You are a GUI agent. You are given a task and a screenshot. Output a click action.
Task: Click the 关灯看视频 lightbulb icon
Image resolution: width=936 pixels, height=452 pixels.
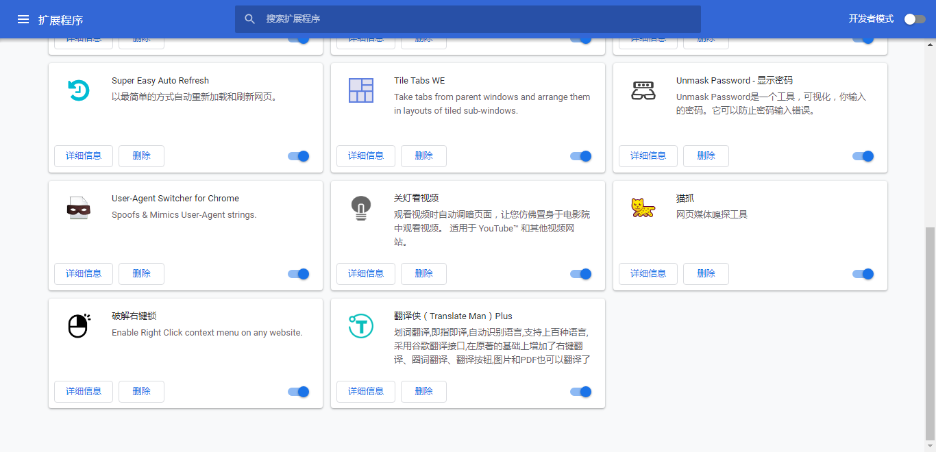pyautogui.click(x=361, y=208)
